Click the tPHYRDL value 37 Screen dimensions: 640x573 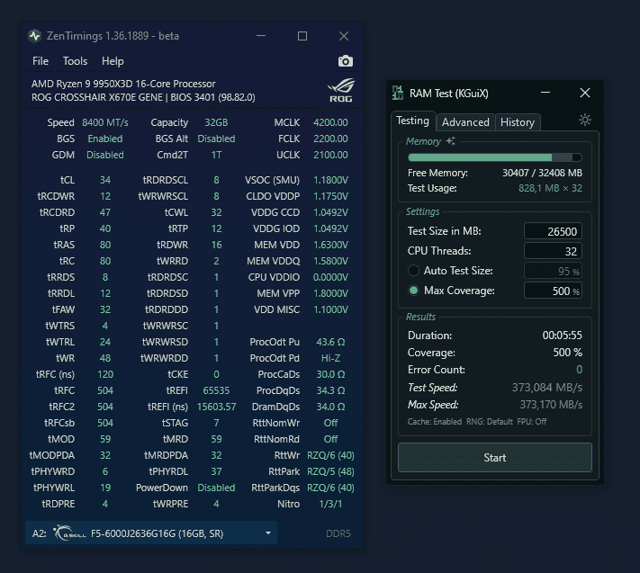[x=216, y=471]
